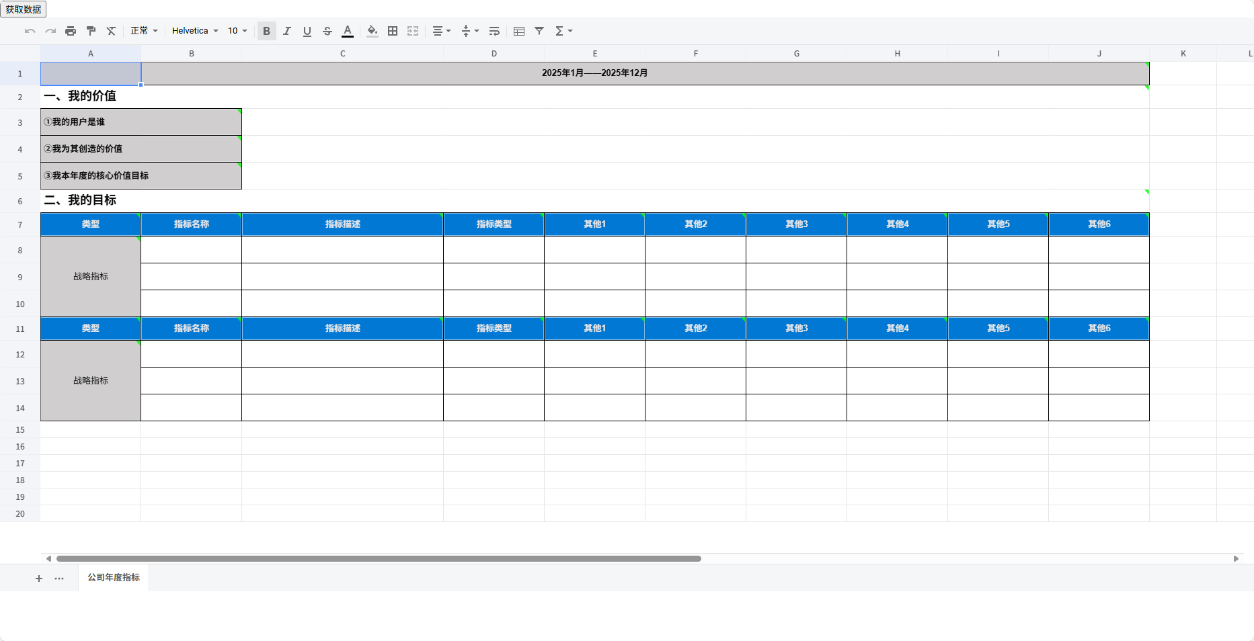Clear formatting with the clear format icon
1254x641 pixels.
(111, 31)
